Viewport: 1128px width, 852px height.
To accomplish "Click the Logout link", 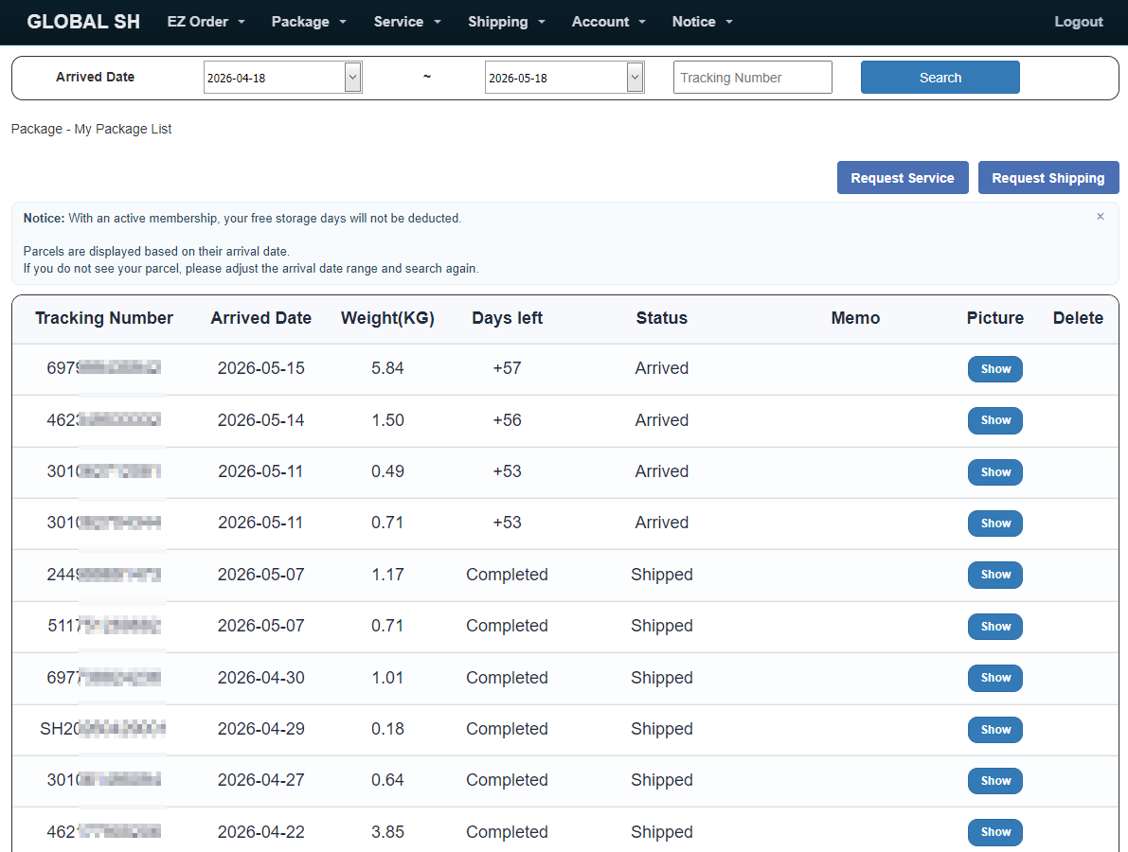I will (x=1079, y=22).
